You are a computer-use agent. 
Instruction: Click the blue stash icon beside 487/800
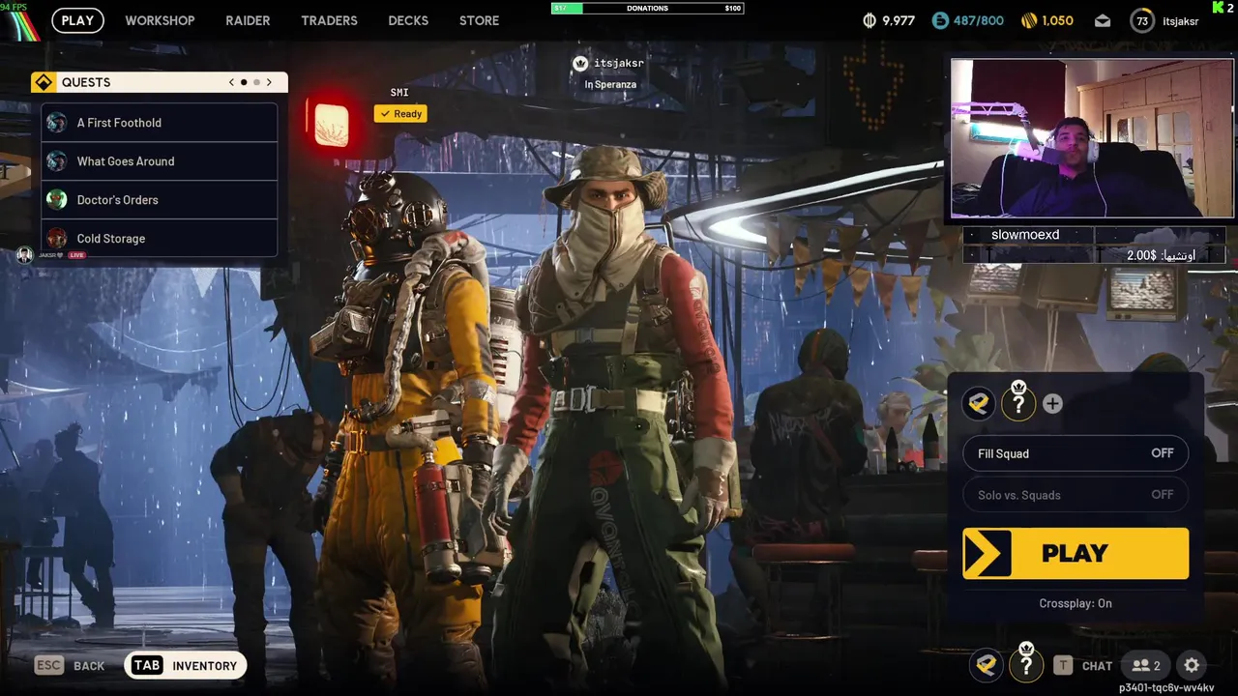click(x=940, y=20)
